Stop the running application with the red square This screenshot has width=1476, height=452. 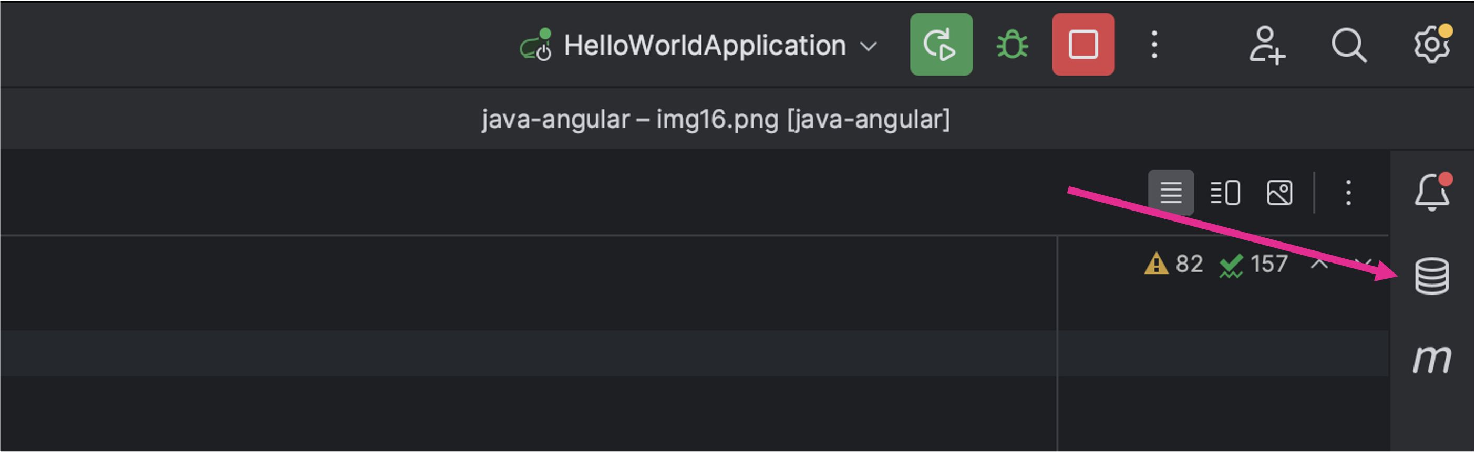(1083, 45)
